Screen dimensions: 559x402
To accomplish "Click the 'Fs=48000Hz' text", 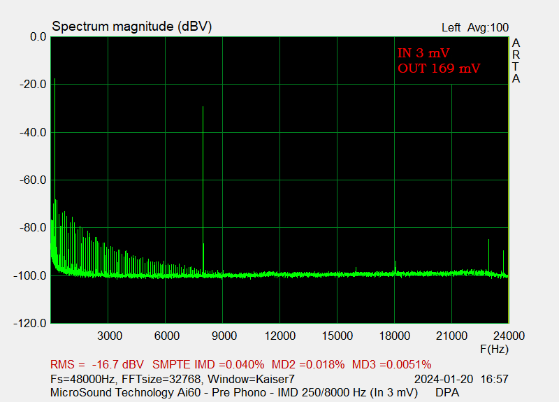I will 82,379.
